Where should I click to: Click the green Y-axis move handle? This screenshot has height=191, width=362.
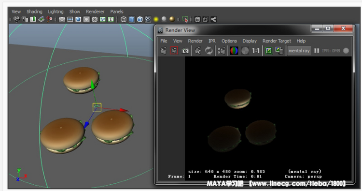point(93,85)
